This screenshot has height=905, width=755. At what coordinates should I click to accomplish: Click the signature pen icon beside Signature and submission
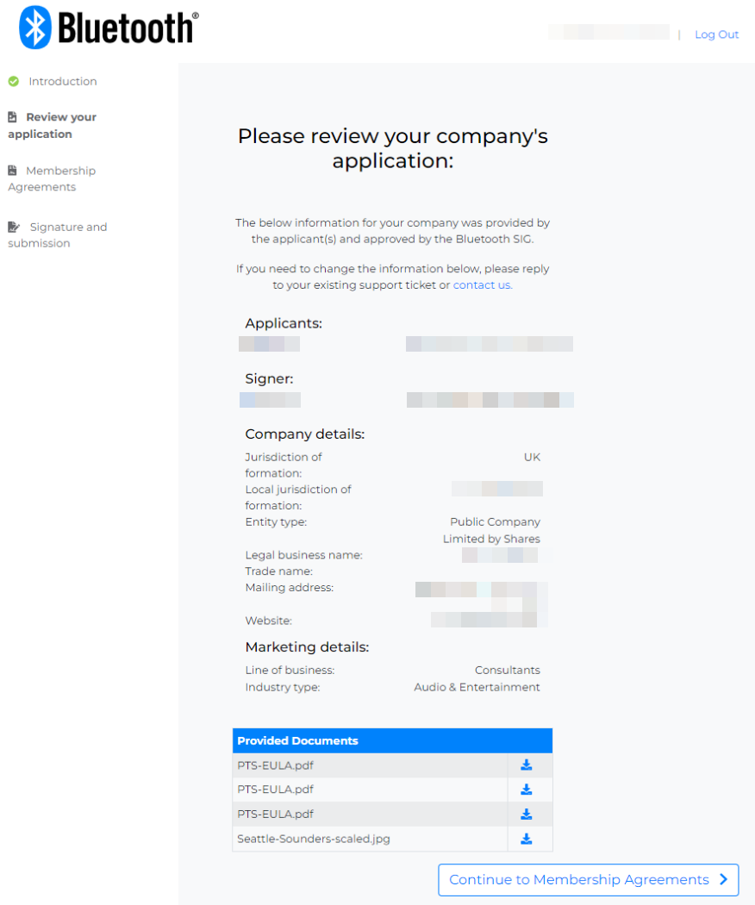pyautogui.click(x=13, y=227)
